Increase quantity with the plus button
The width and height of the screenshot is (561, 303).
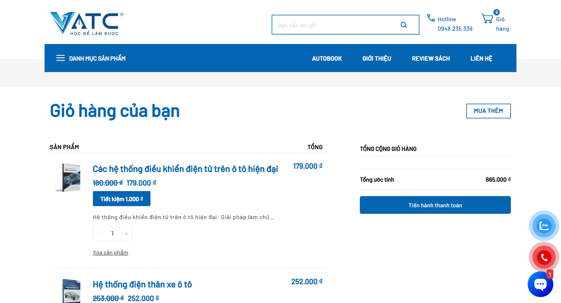pos(127,233)
